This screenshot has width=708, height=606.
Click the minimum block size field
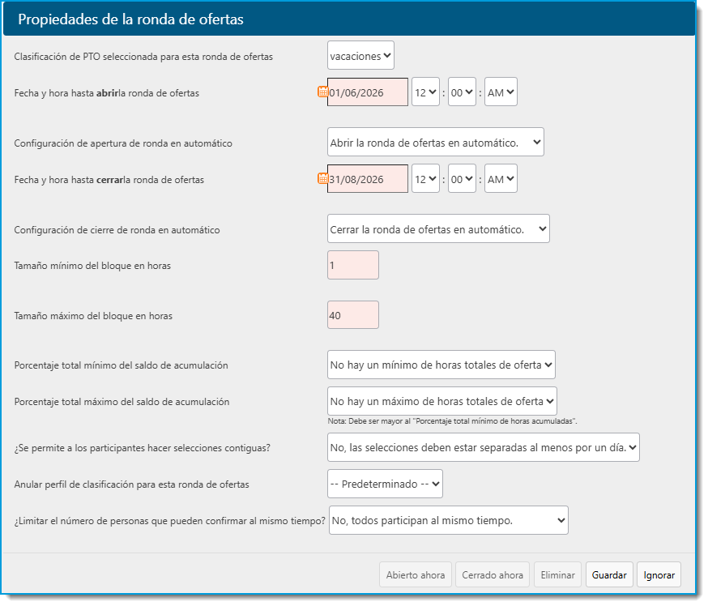[352, 266]
